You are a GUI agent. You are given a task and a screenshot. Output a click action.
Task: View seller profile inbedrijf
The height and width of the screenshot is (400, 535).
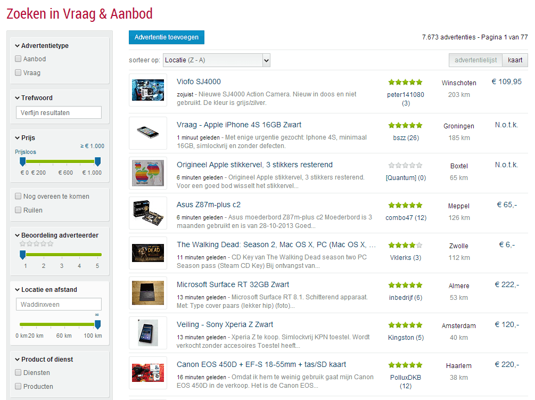point(405,298)
